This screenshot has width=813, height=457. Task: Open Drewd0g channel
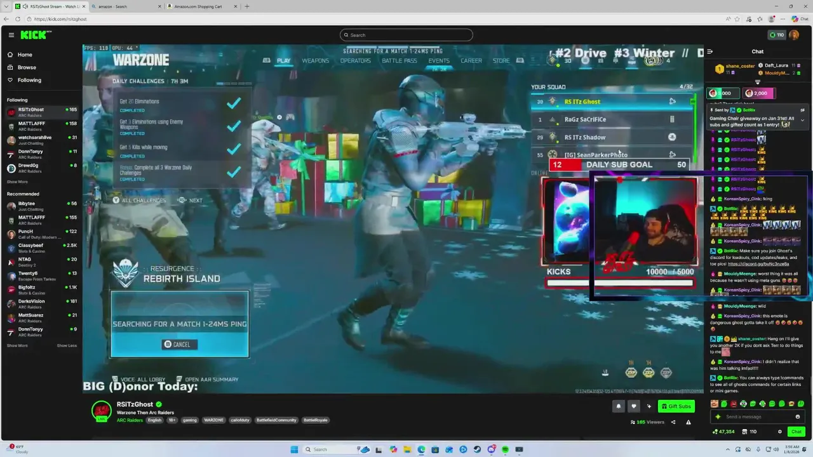(42, 168)
